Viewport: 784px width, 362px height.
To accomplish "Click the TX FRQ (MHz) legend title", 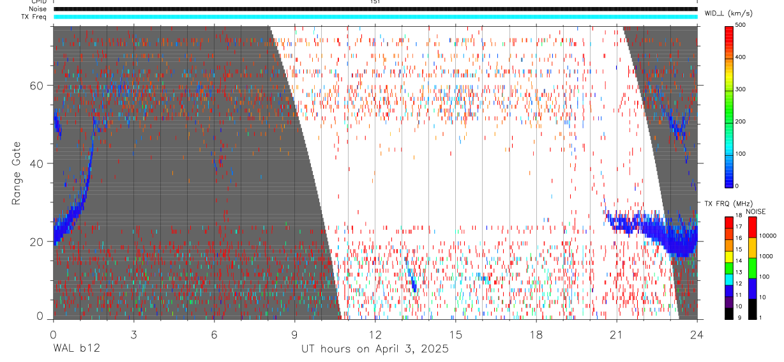I will (727, 204).
